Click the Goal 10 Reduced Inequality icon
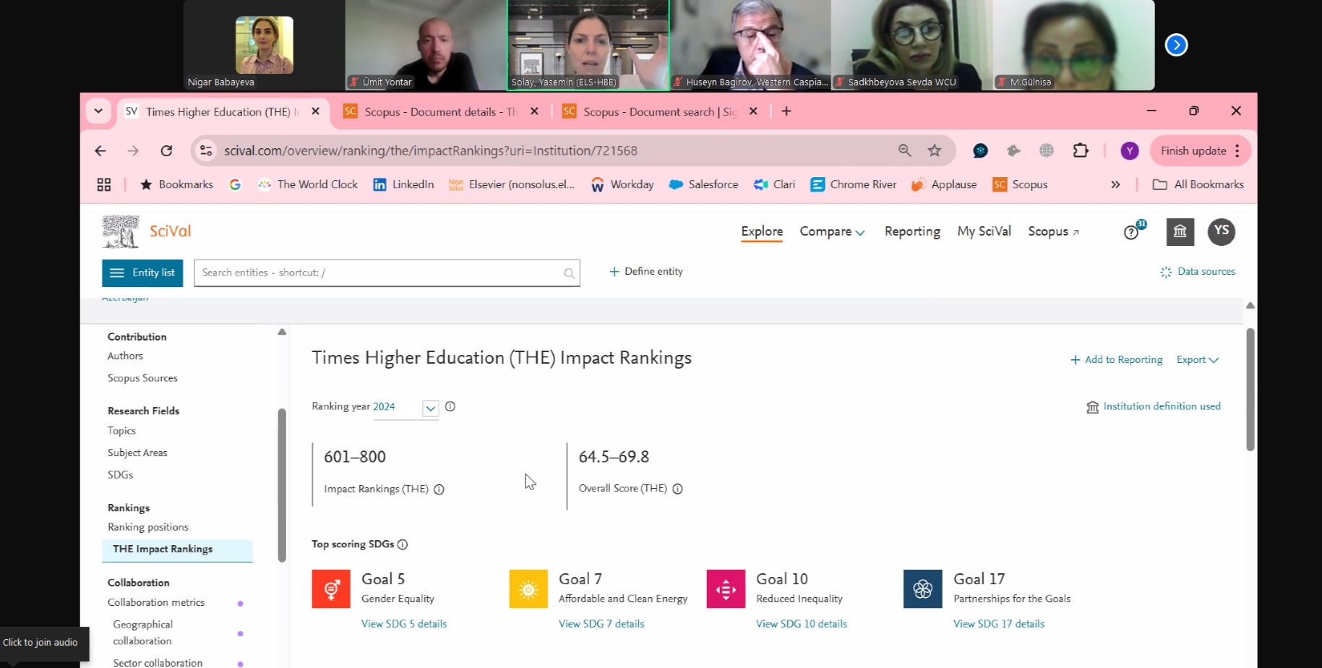 (726, 589)
